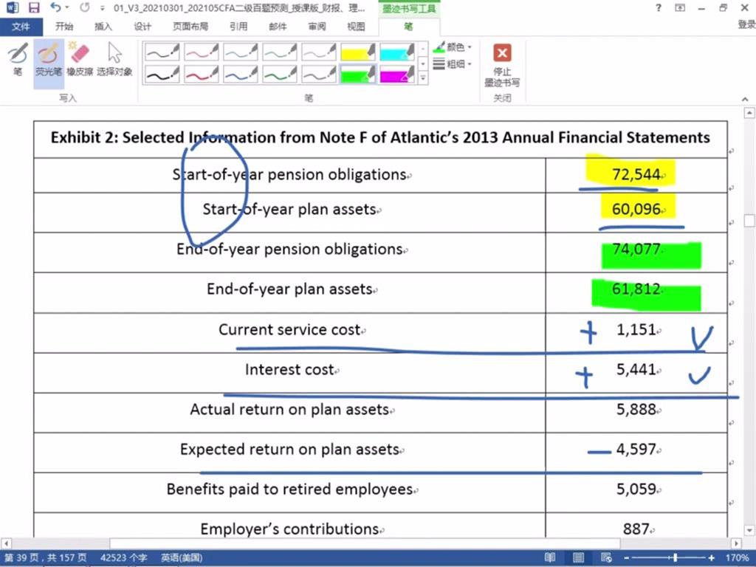Select the Pen (笔) tool
The image size is (756, 567).
coord(18,59)
